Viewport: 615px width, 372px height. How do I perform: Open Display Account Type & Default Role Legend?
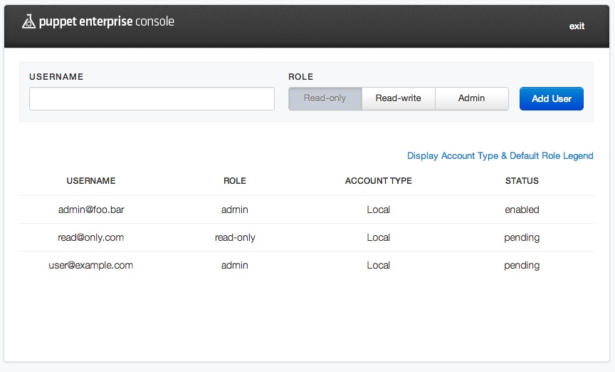click(x=500, y=155)
